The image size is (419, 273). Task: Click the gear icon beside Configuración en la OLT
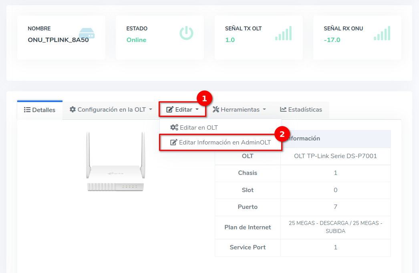[73, 109]
